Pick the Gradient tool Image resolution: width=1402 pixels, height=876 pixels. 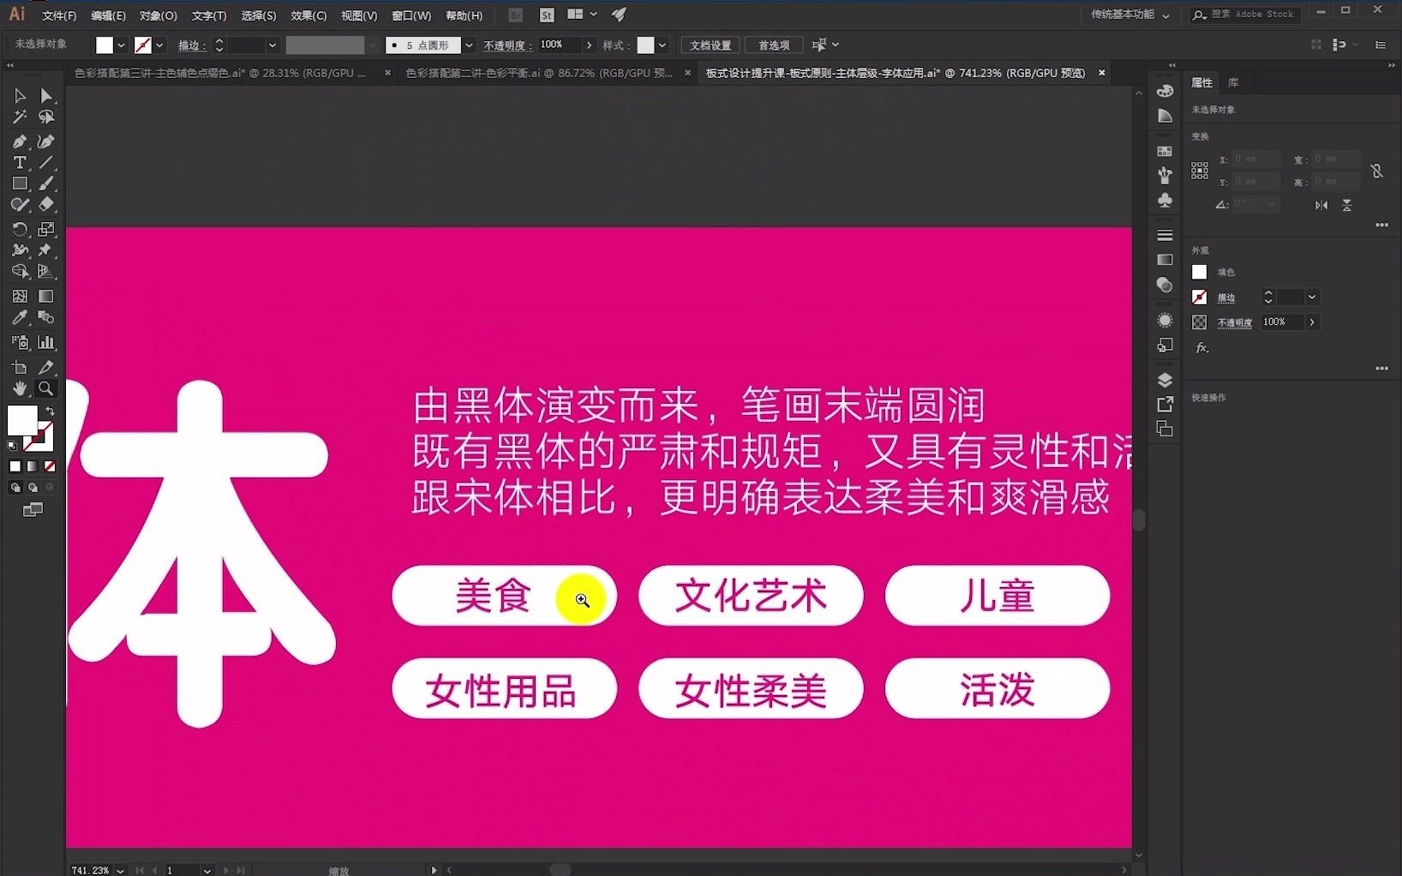[x=45, y=297]
